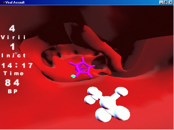Click the small green blob beside virus
This screenshot has height=130, width=174.
[73, 76]
